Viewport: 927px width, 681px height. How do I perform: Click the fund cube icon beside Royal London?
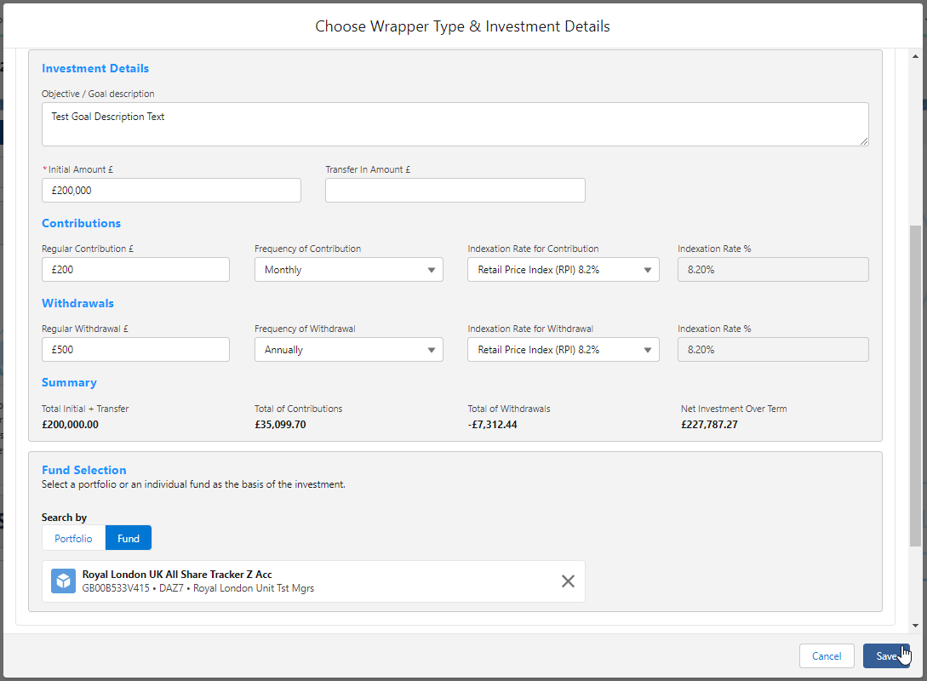pyautogui.click(x=63, y=581)
